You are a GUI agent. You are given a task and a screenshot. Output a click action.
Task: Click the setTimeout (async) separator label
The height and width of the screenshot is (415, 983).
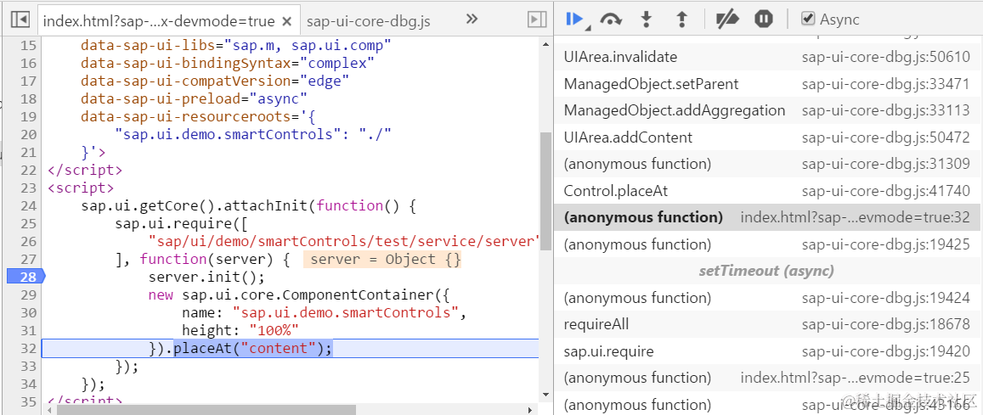pos(766,271)
